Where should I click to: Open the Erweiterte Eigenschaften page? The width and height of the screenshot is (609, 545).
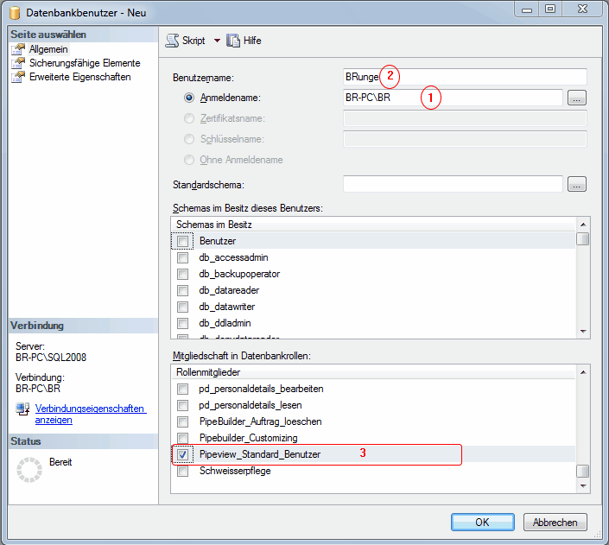coord(79,77)
